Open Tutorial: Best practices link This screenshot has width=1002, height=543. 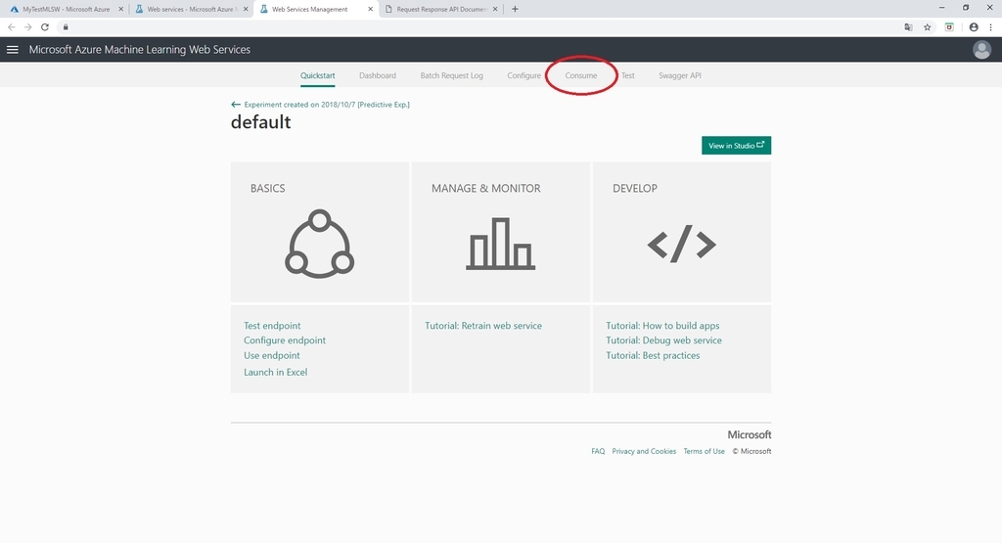(x=653, y=355)
